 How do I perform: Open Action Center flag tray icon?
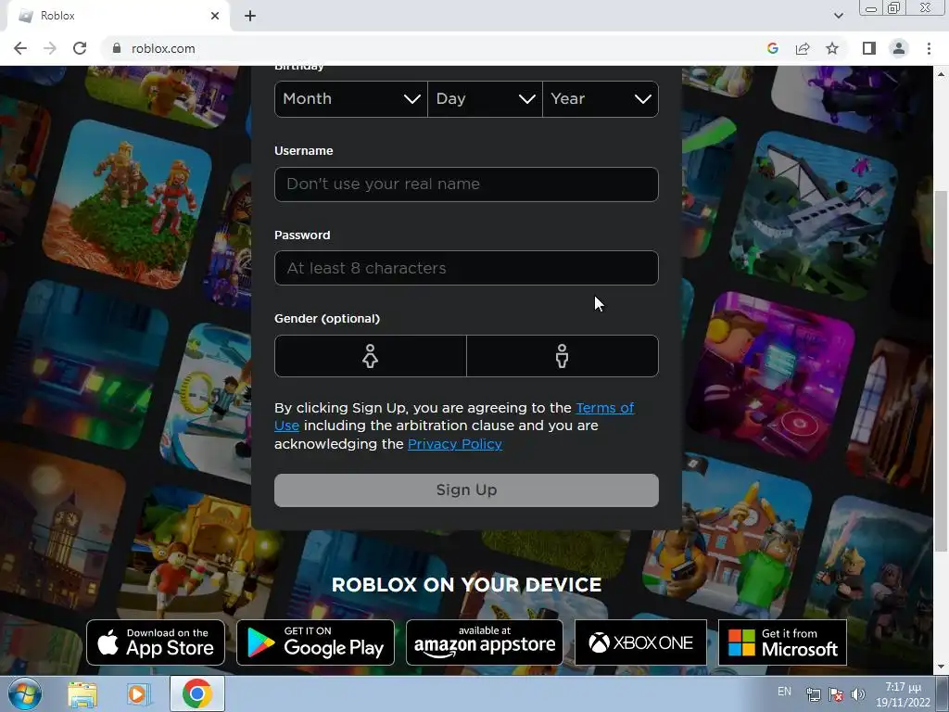coord(836,694)
